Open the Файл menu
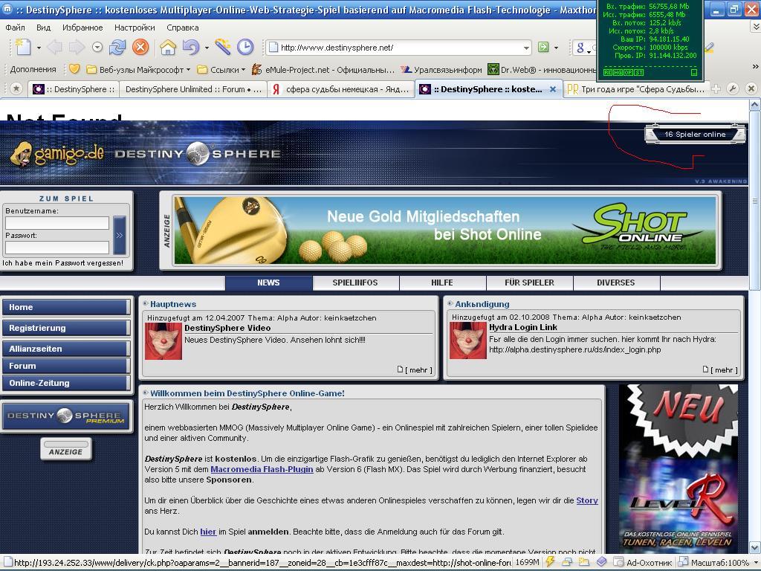Screen dimensions: 761x571 click(x=15, y=28)
